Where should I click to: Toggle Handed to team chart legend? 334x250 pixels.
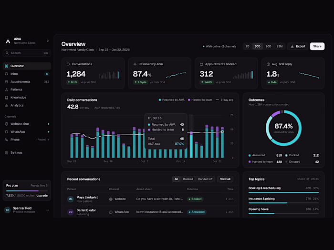[200, 100]
